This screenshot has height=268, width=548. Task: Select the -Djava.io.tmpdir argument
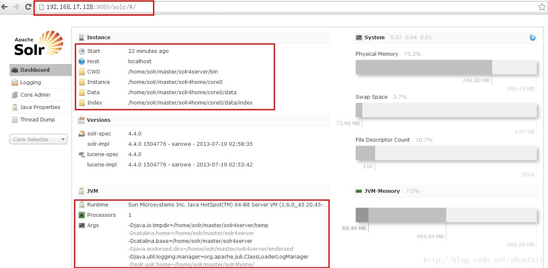point(198,225)
